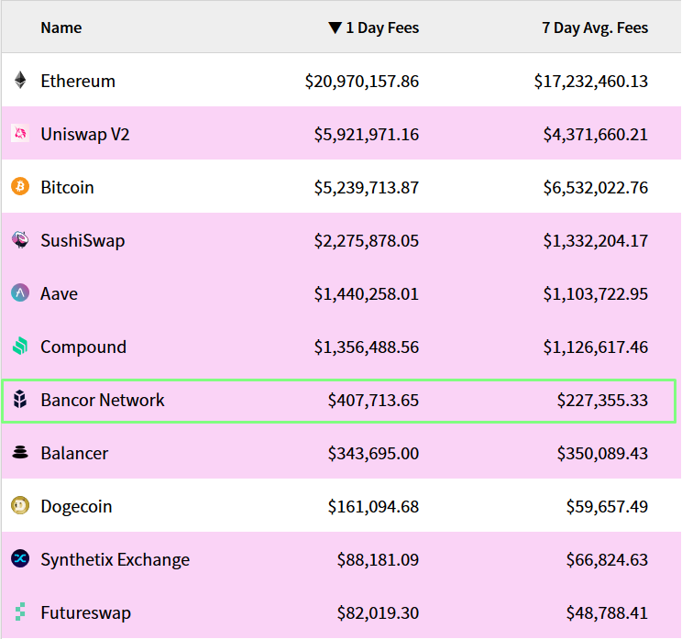This screenshot has height=639, width=682.
Task: Click the orange Bitcoin icon
Action: pyautogui.click(x=20, y=187)
